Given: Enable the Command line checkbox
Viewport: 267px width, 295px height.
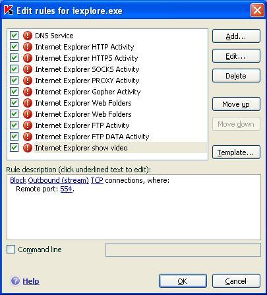Looking at the screenshot, I should 11,249.
